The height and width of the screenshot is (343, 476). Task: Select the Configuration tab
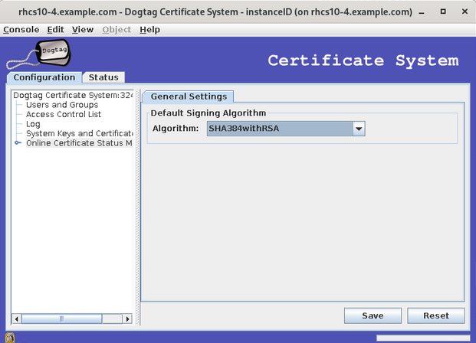click(x=44, y=77)
